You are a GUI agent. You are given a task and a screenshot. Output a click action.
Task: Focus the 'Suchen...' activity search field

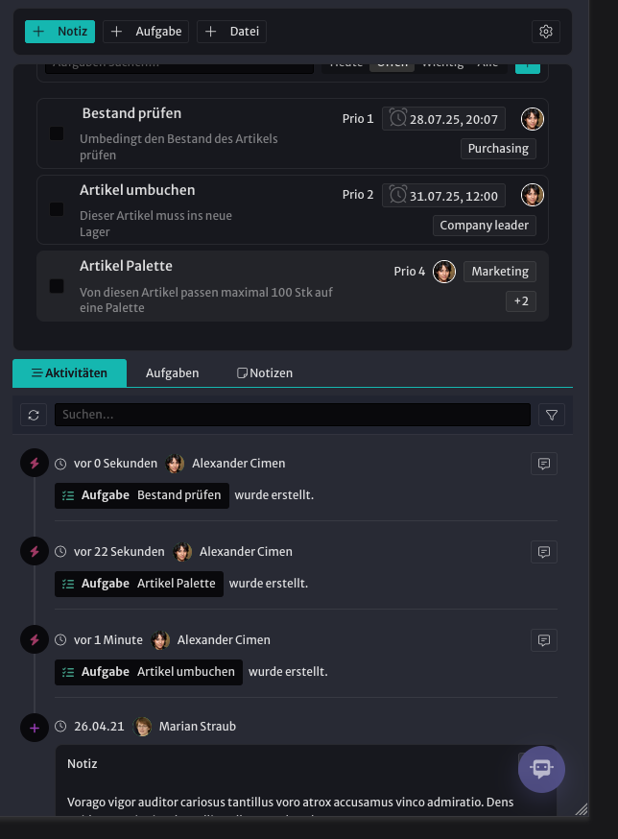pos(293,415)
